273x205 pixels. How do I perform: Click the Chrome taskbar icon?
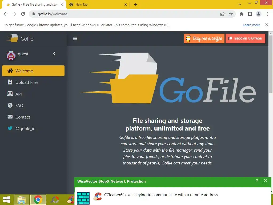[x=38, y=200]
